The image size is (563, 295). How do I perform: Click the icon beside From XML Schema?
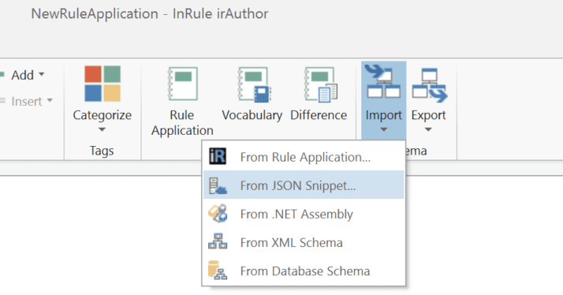click(x=218, y=241)
